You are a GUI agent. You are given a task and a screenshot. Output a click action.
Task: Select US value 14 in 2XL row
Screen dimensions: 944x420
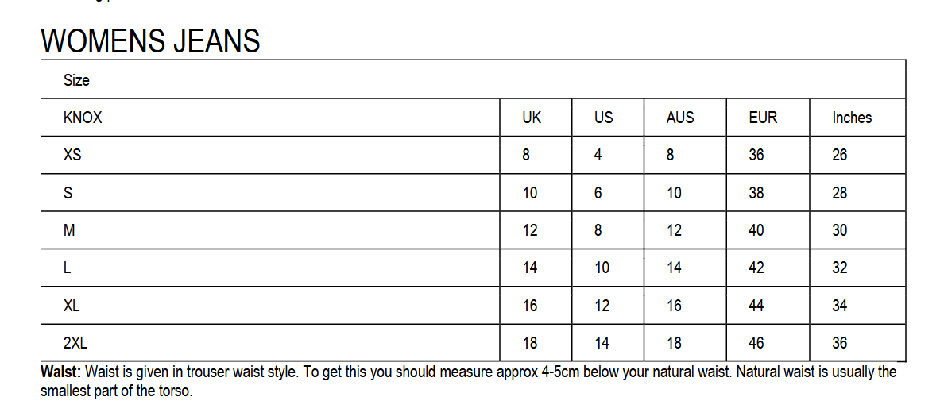pos(602,343)
